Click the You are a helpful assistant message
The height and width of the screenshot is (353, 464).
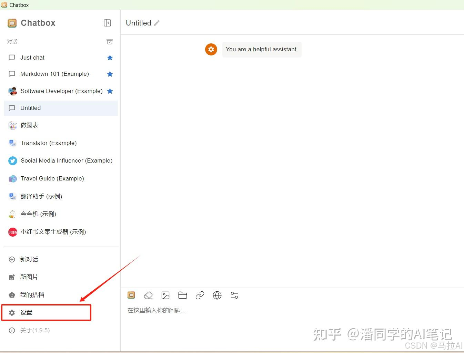point(262,49)
